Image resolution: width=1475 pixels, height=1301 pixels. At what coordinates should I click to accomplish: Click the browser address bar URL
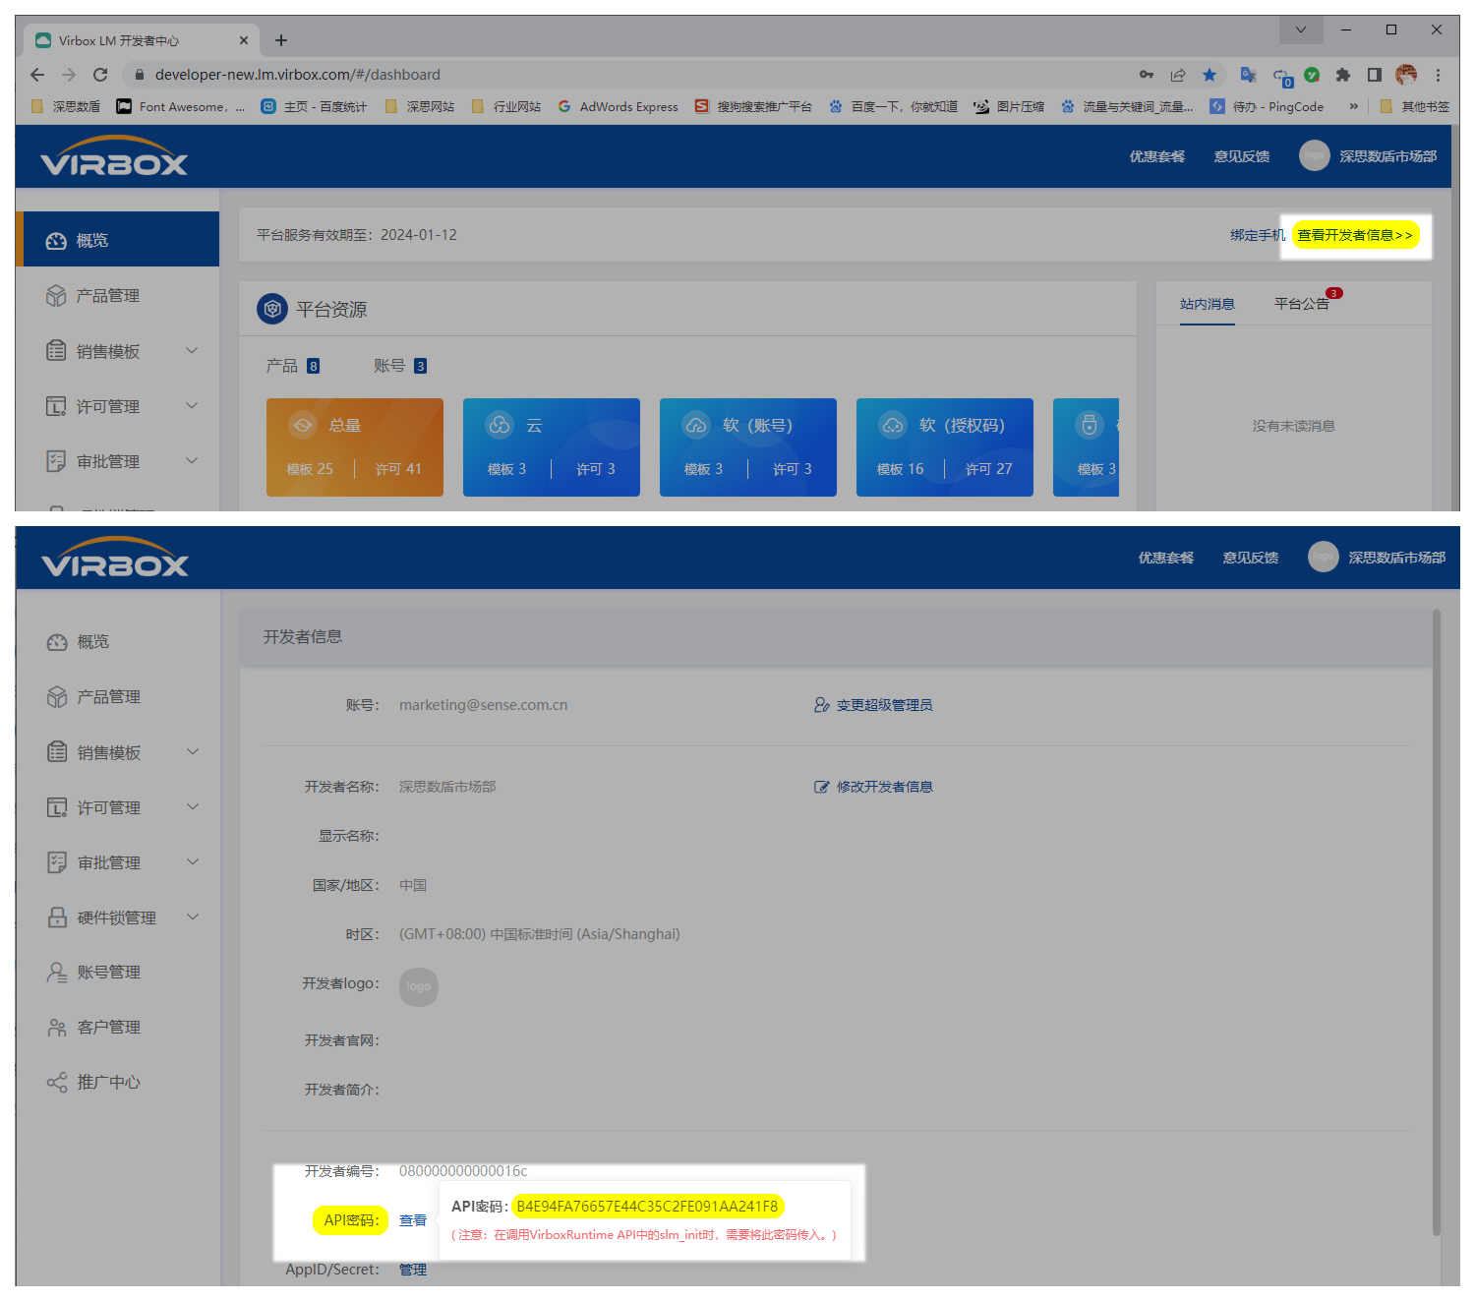(x=298, y=75)
